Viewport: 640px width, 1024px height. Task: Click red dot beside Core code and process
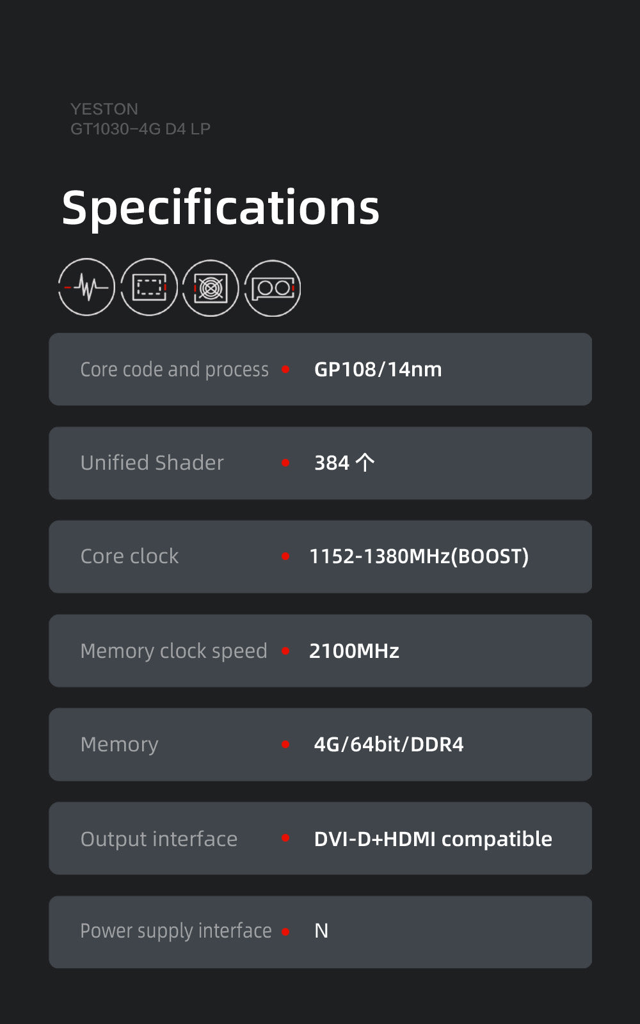coord(285,369)
